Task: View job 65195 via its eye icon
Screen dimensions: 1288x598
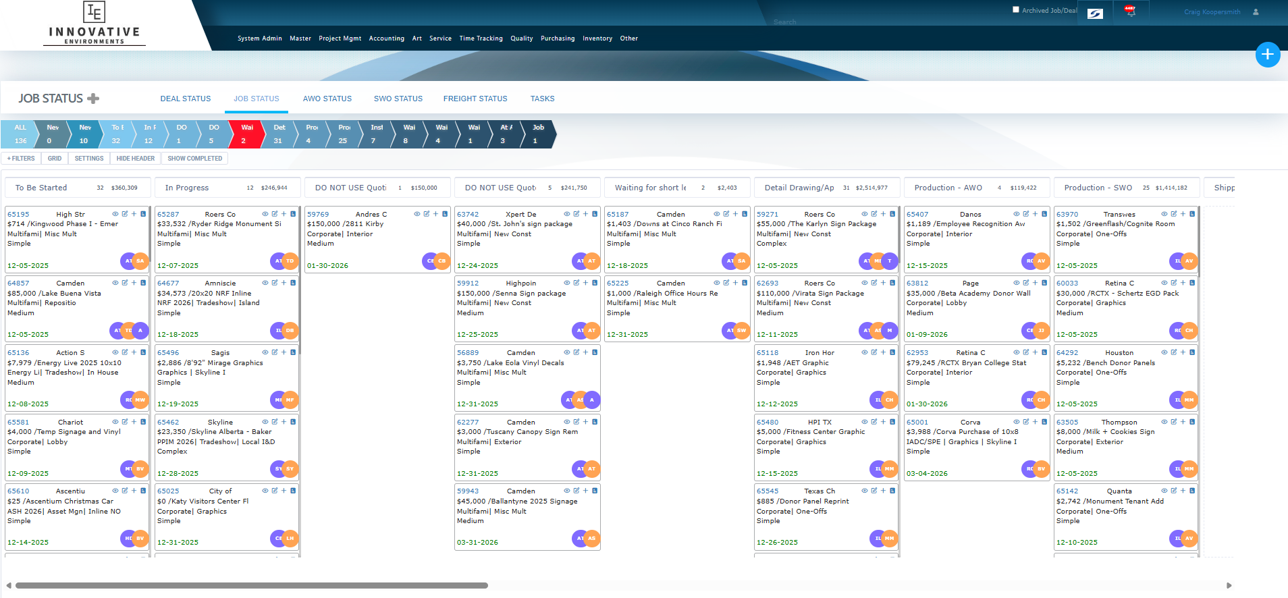Action: click(115, 214)
